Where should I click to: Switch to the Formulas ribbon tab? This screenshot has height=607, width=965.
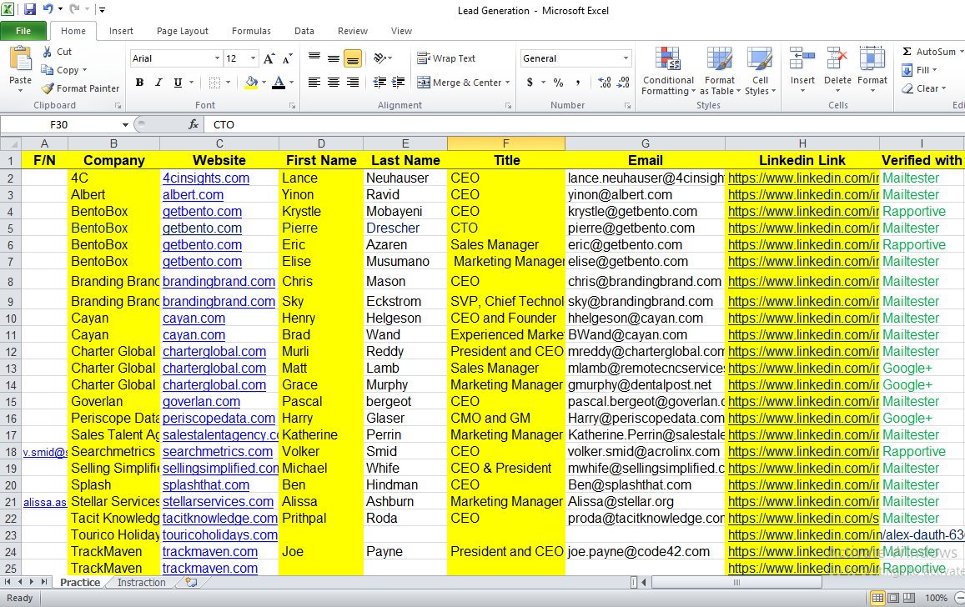251,31
